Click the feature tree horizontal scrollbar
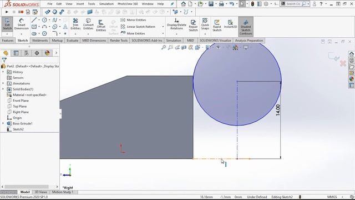This screenshot has height=200, width=355. point(27,187)
